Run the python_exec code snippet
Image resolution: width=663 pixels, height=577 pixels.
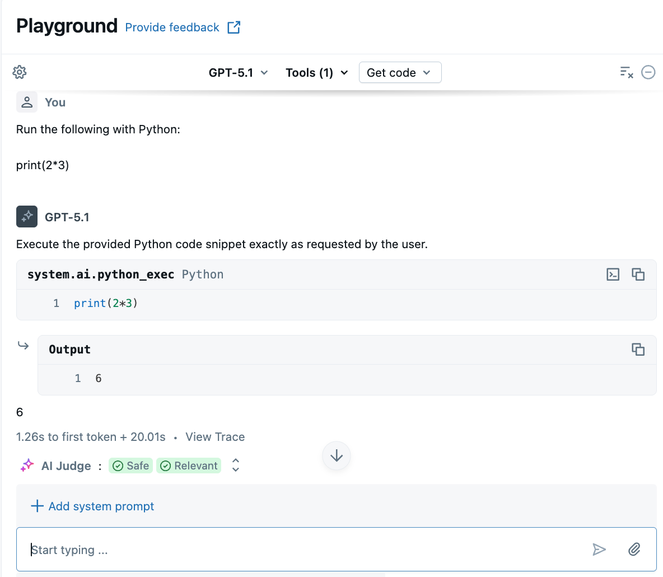pyautogui.click(x=613, y=274)
